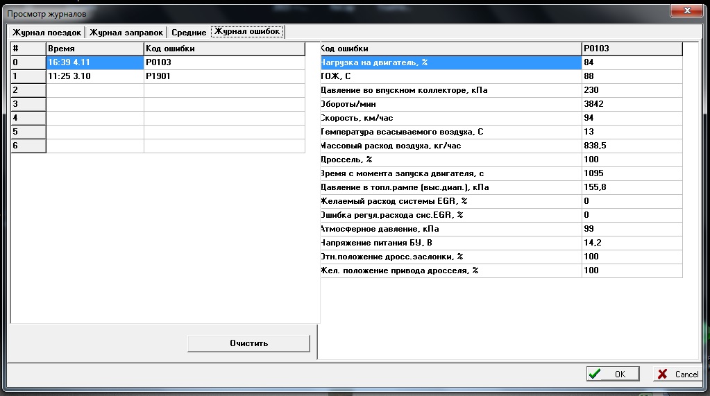Click the Массовый расход воздуха row
Image resolution: width=710 pixels, height=396 pixels.
click(x=450, y=146)
